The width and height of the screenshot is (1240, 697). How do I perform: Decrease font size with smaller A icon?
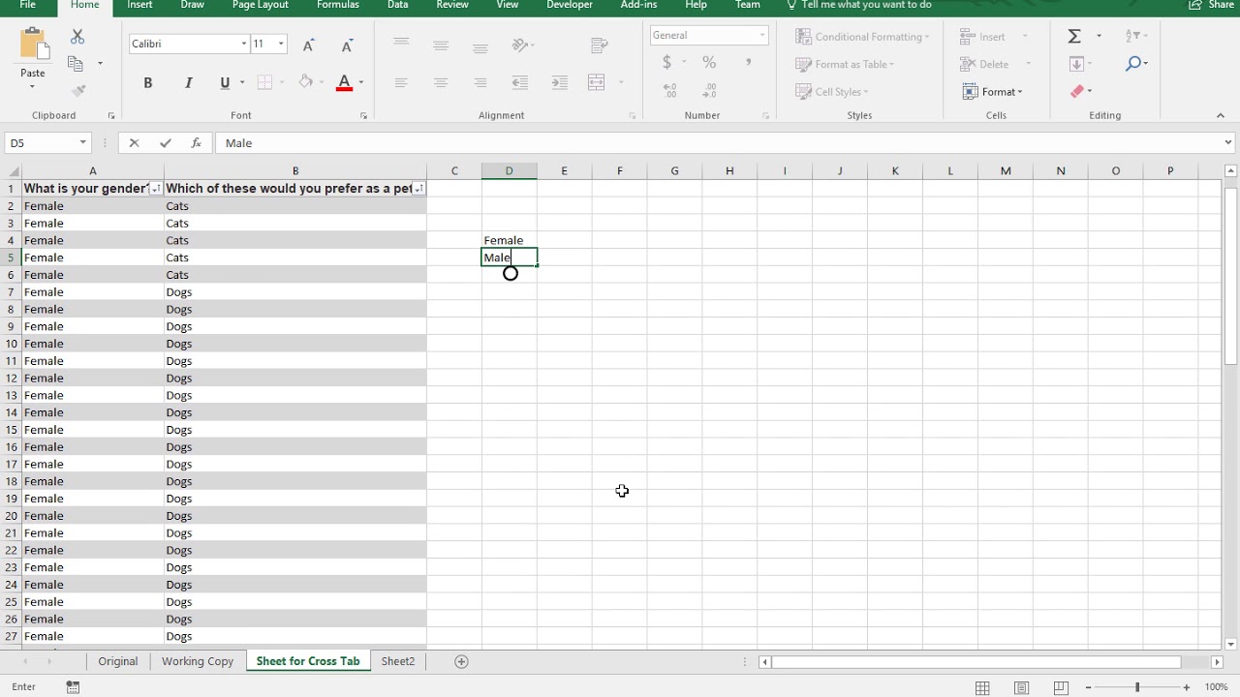pyautogui.click(x=347, y=45)
